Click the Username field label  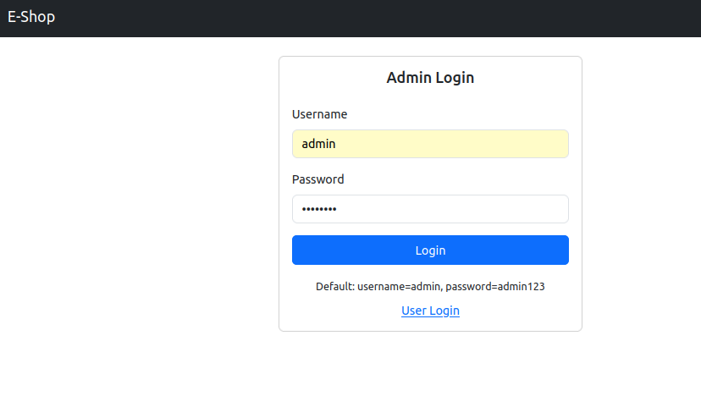coord(320,114)
